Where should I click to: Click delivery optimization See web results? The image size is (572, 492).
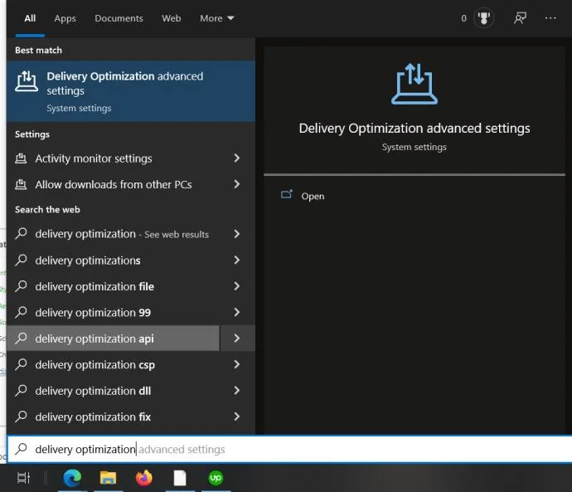(x=113, y=234)
